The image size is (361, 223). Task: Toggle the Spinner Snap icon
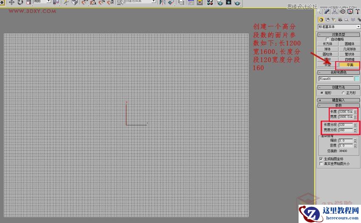tap(110, 2)
